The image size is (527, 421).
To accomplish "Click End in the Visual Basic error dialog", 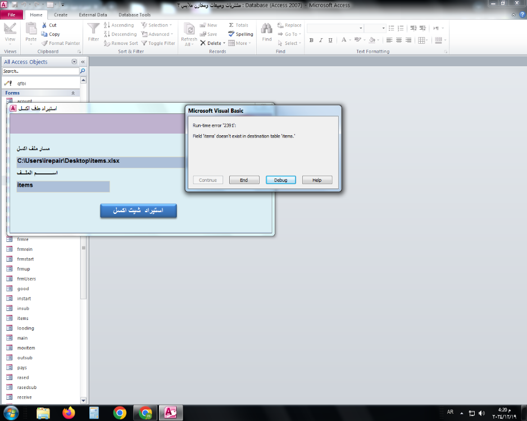I will (244, 180).
